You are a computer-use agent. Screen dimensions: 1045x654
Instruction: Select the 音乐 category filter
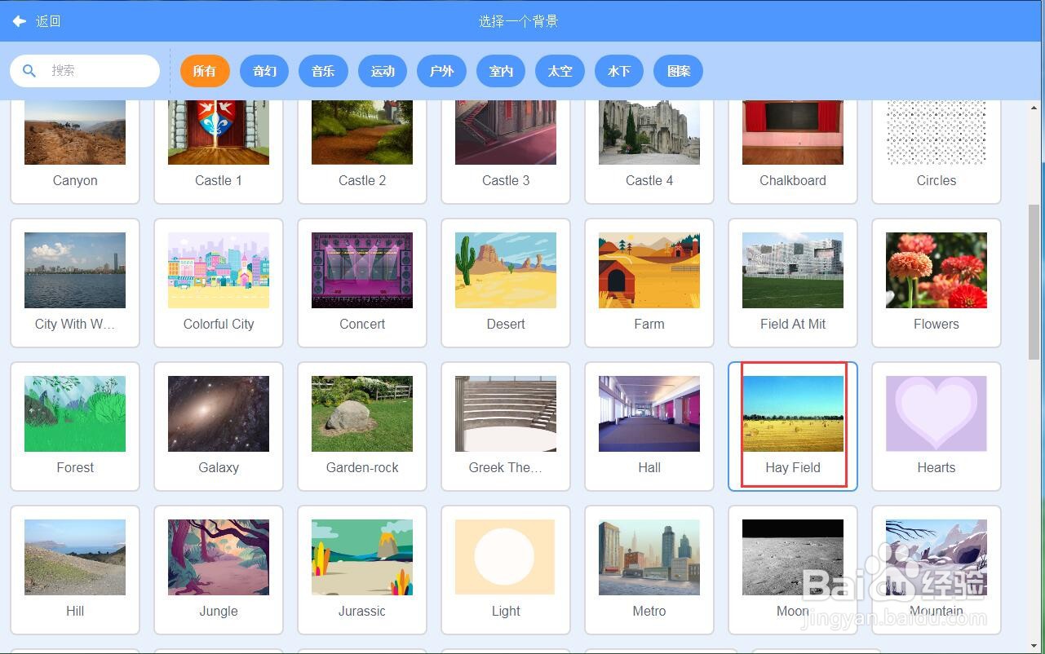pos(323,71)
